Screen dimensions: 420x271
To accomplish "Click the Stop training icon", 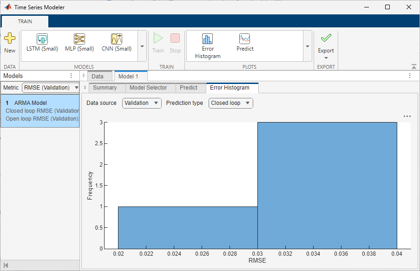I will [175, 44].
